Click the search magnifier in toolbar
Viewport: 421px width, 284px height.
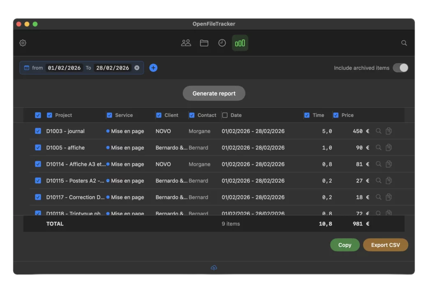[x=404, y=43]
